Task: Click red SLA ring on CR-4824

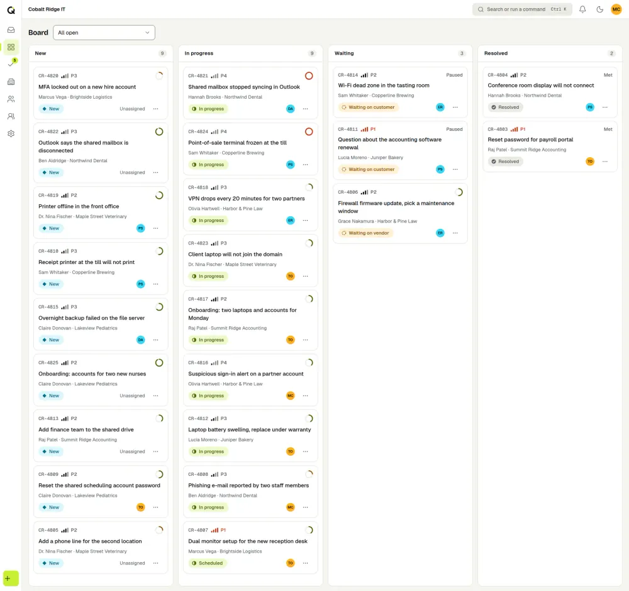Action: click(x=308, y=131)
